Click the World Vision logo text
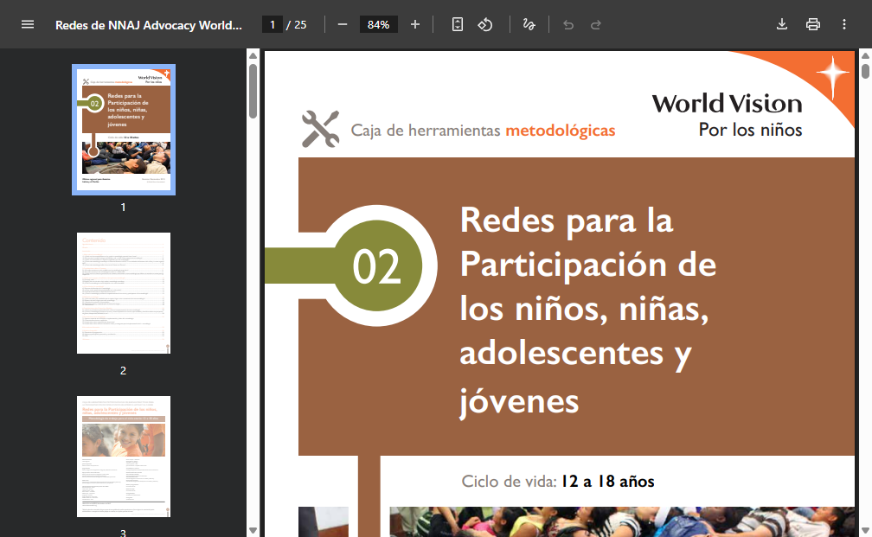 (x=727, y=104)
